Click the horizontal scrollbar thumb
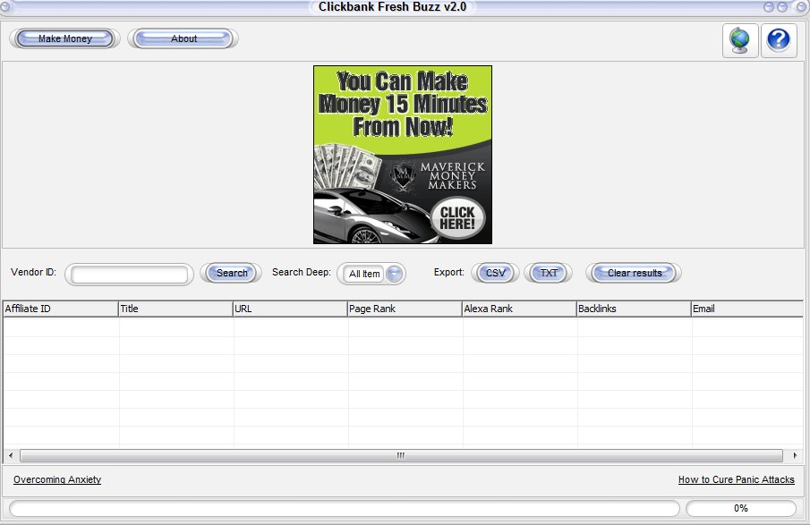The height and width of the screenshot is (525, 810). (401, 455)
